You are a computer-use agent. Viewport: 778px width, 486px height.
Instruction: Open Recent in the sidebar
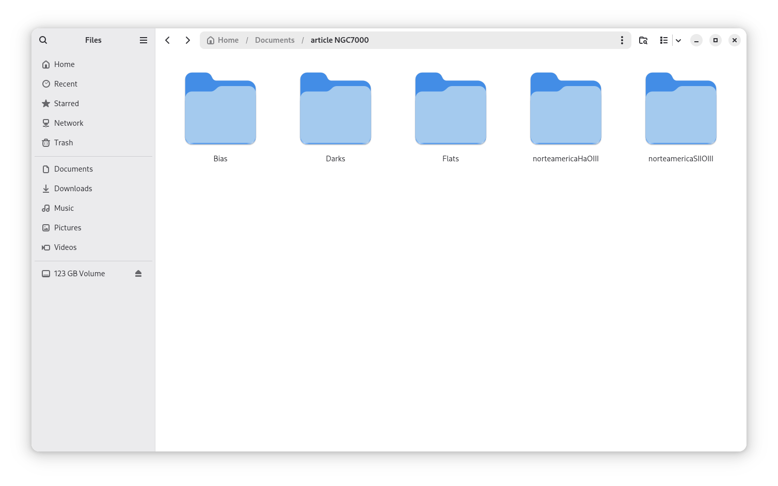click(x=93, y=84)
